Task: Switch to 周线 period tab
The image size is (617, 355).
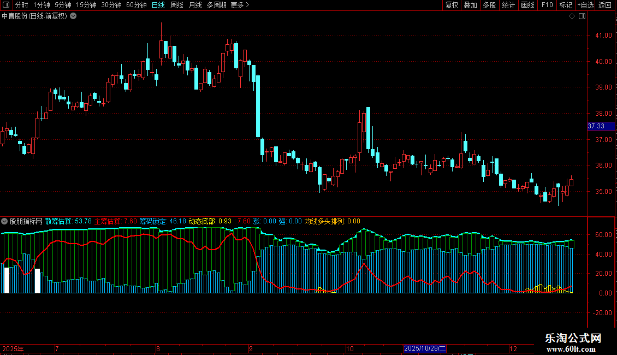Action: (177, 5)
